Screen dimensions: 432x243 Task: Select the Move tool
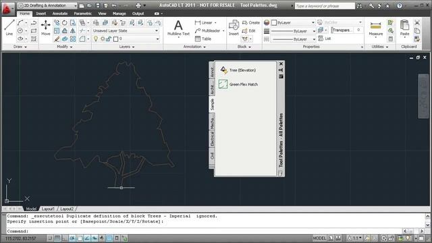tap(46, 28)
